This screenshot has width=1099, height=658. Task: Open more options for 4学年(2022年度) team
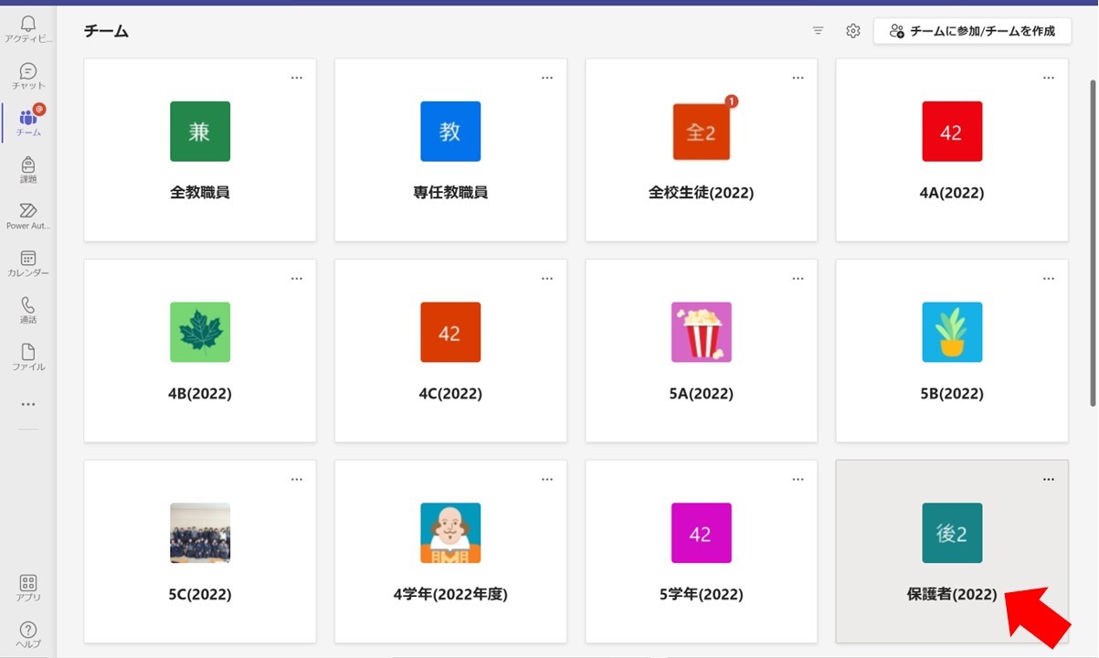point(547,479)
